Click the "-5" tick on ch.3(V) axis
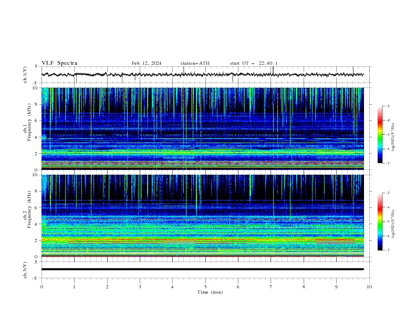 point(36,278)
